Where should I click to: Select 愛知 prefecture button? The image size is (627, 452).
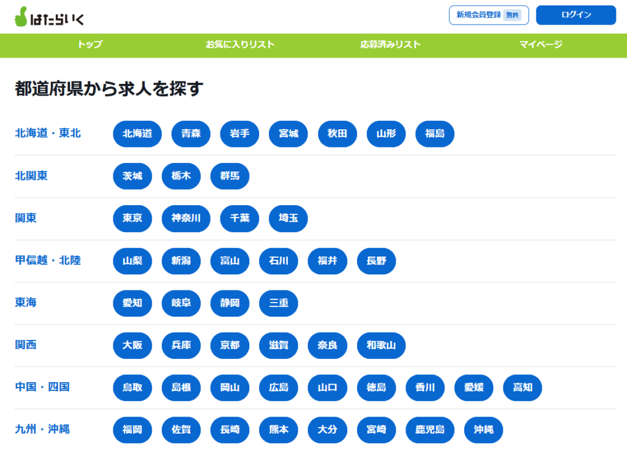132,303
